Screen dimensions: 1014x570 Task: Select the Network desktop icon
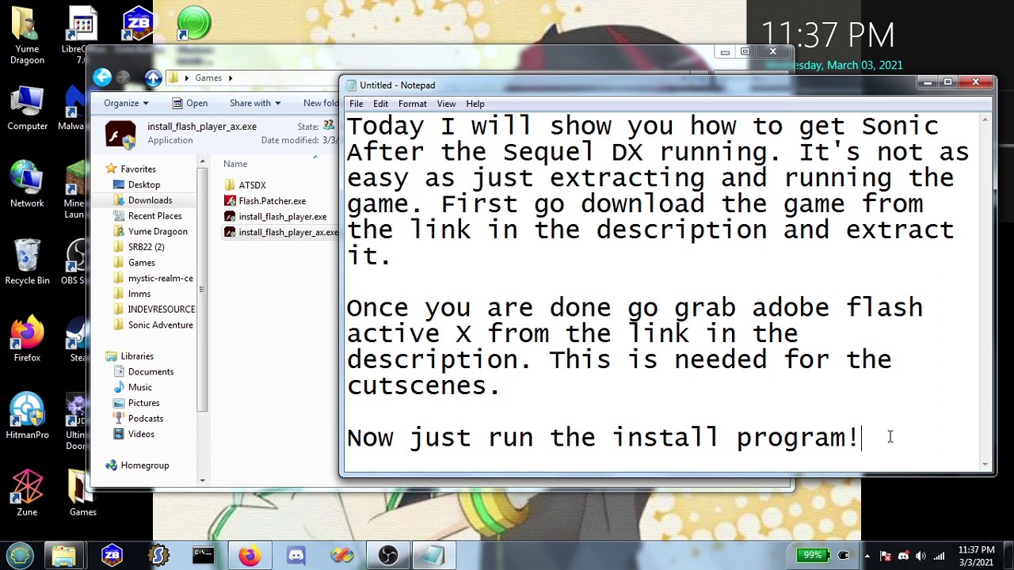[x=27, y=184]
